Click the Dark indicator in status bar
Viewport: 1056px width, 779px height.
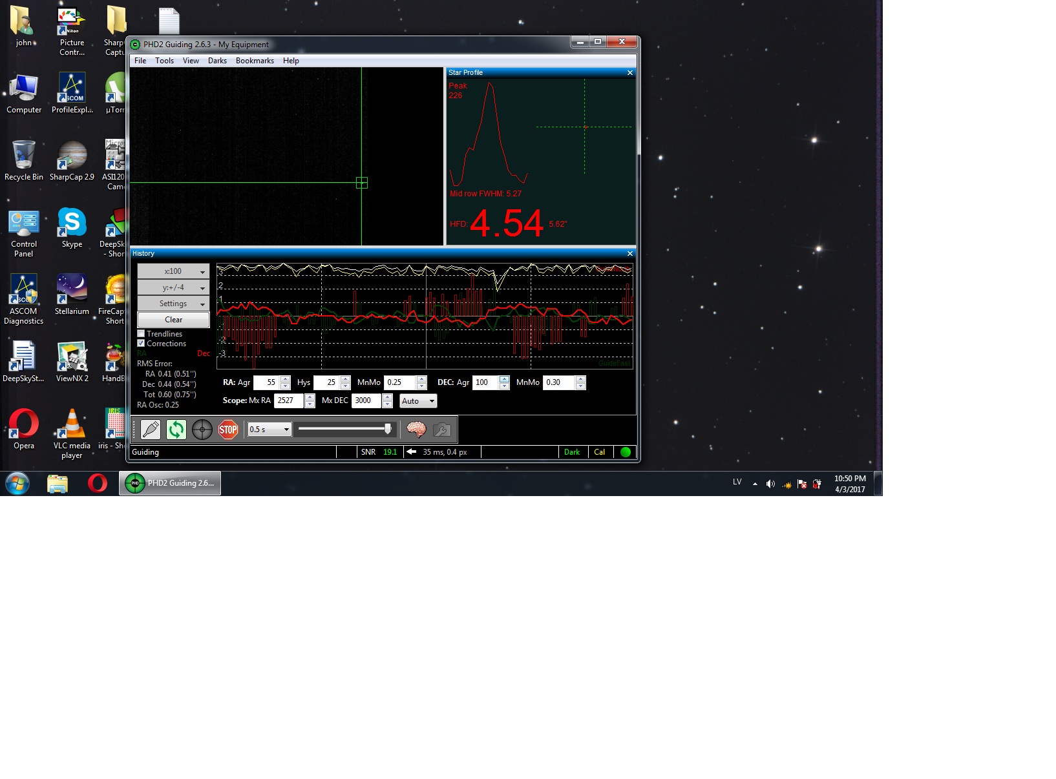(572, 452)
